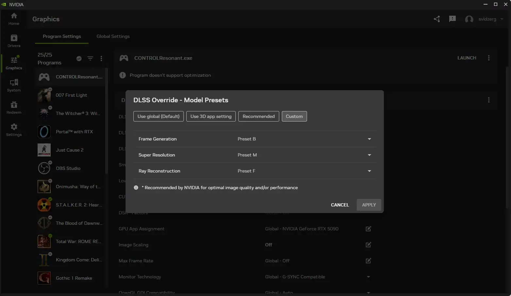Click Global - NVIDIA GeForce RTX 5090 value
The height and width of the screenshot is (296, 511).
tap(302, 229)
